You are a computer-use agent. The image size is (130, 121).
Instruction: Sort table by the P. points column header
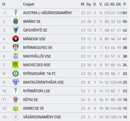click(x=125, y=4)
